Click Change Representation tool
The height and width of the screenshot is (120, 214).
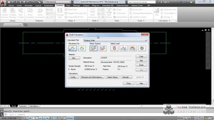tap(141, 13)
